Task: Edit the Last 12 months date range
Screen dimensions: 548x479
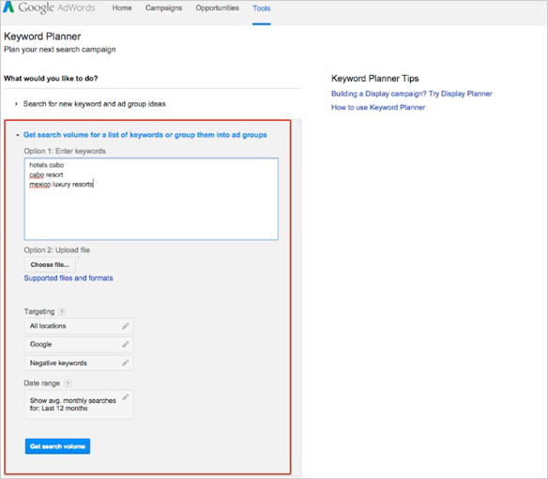Action: (79, 404)
